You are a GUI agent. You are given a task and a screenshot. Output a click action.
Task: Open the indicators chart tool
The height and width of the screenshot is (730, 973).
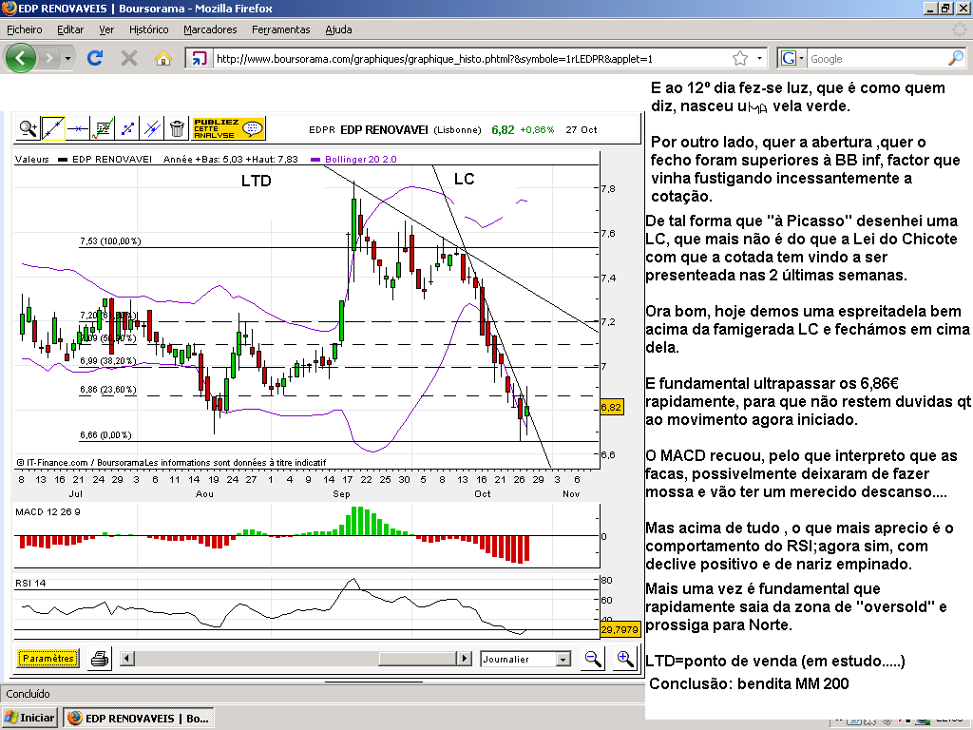click(x=103, y=128)
